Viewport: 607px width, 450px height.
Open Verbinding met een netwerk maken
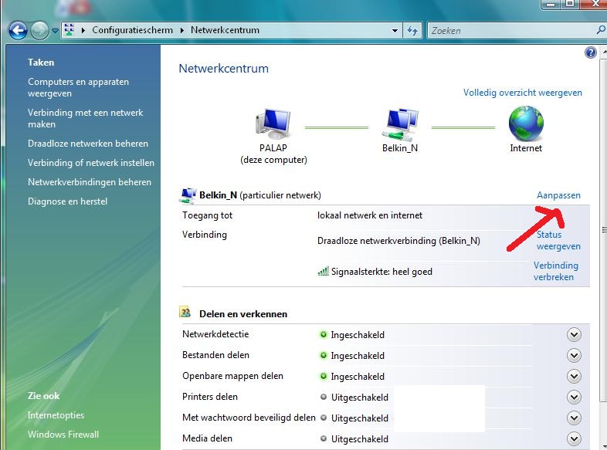click(85, 118)
